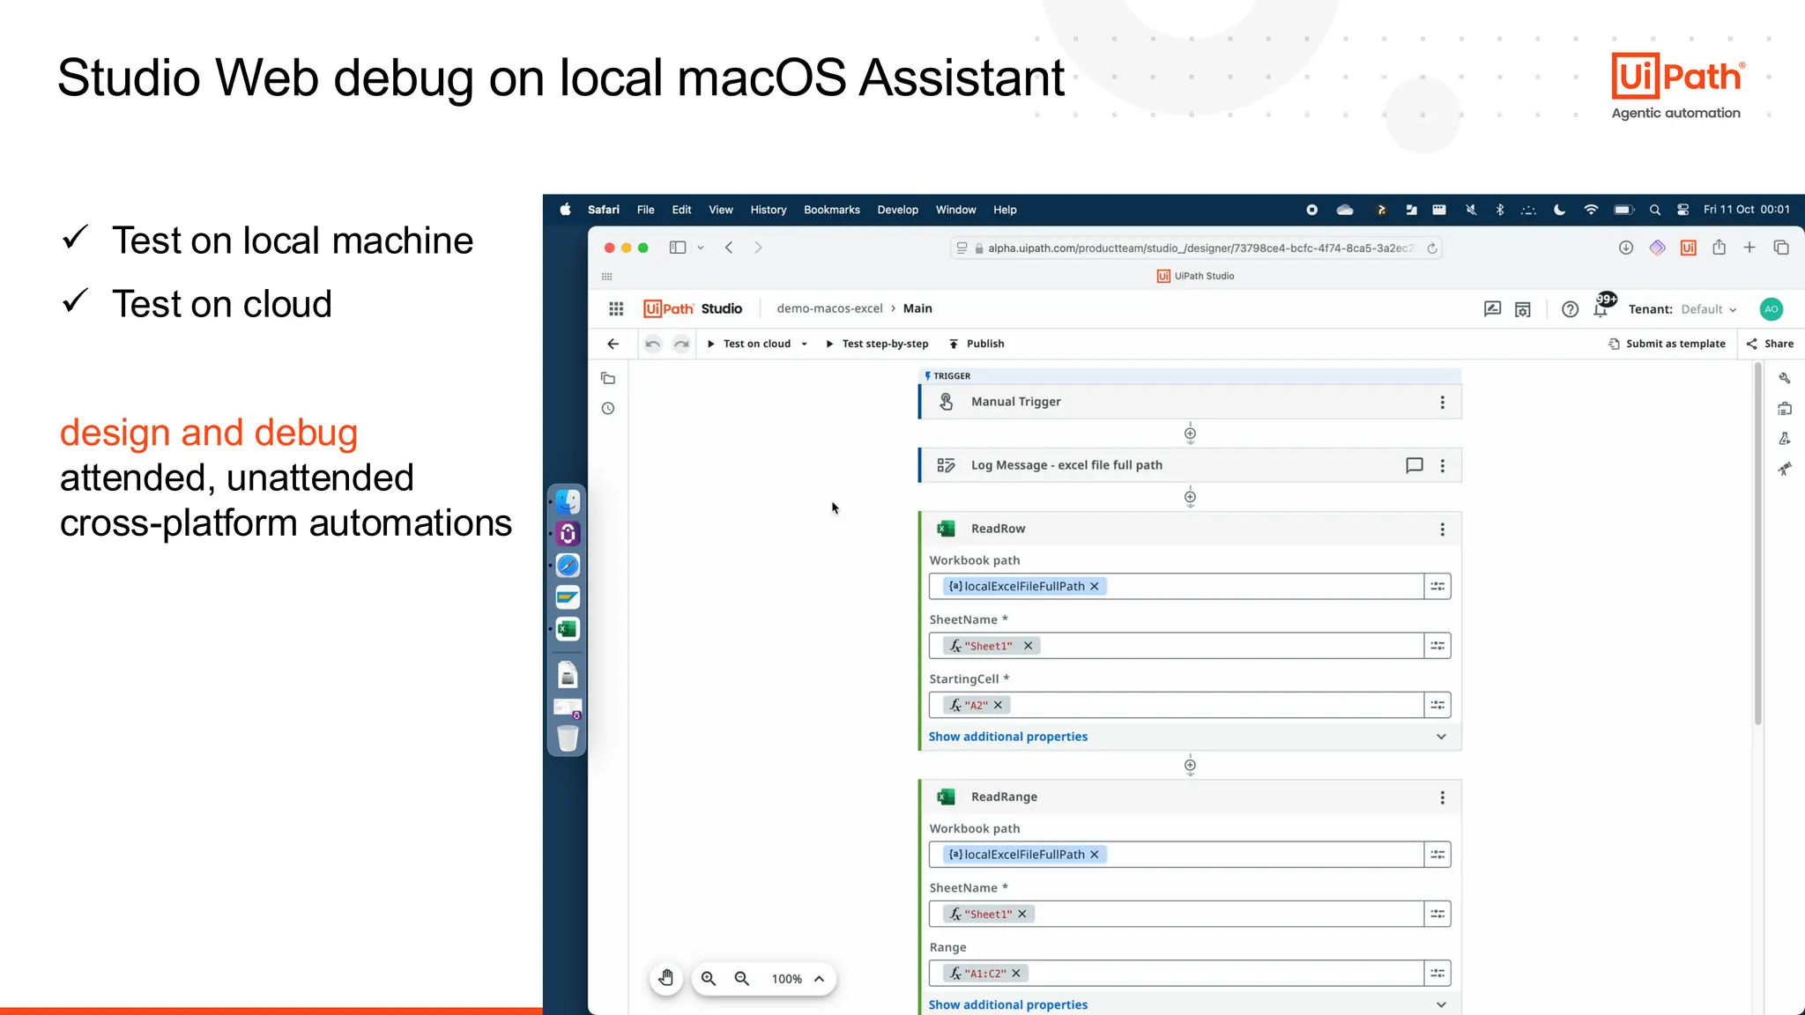Open Spotlight search in menu bar
Image resolution: width=1805 pixels, height=1015 pixels.
coord(1654,210)
